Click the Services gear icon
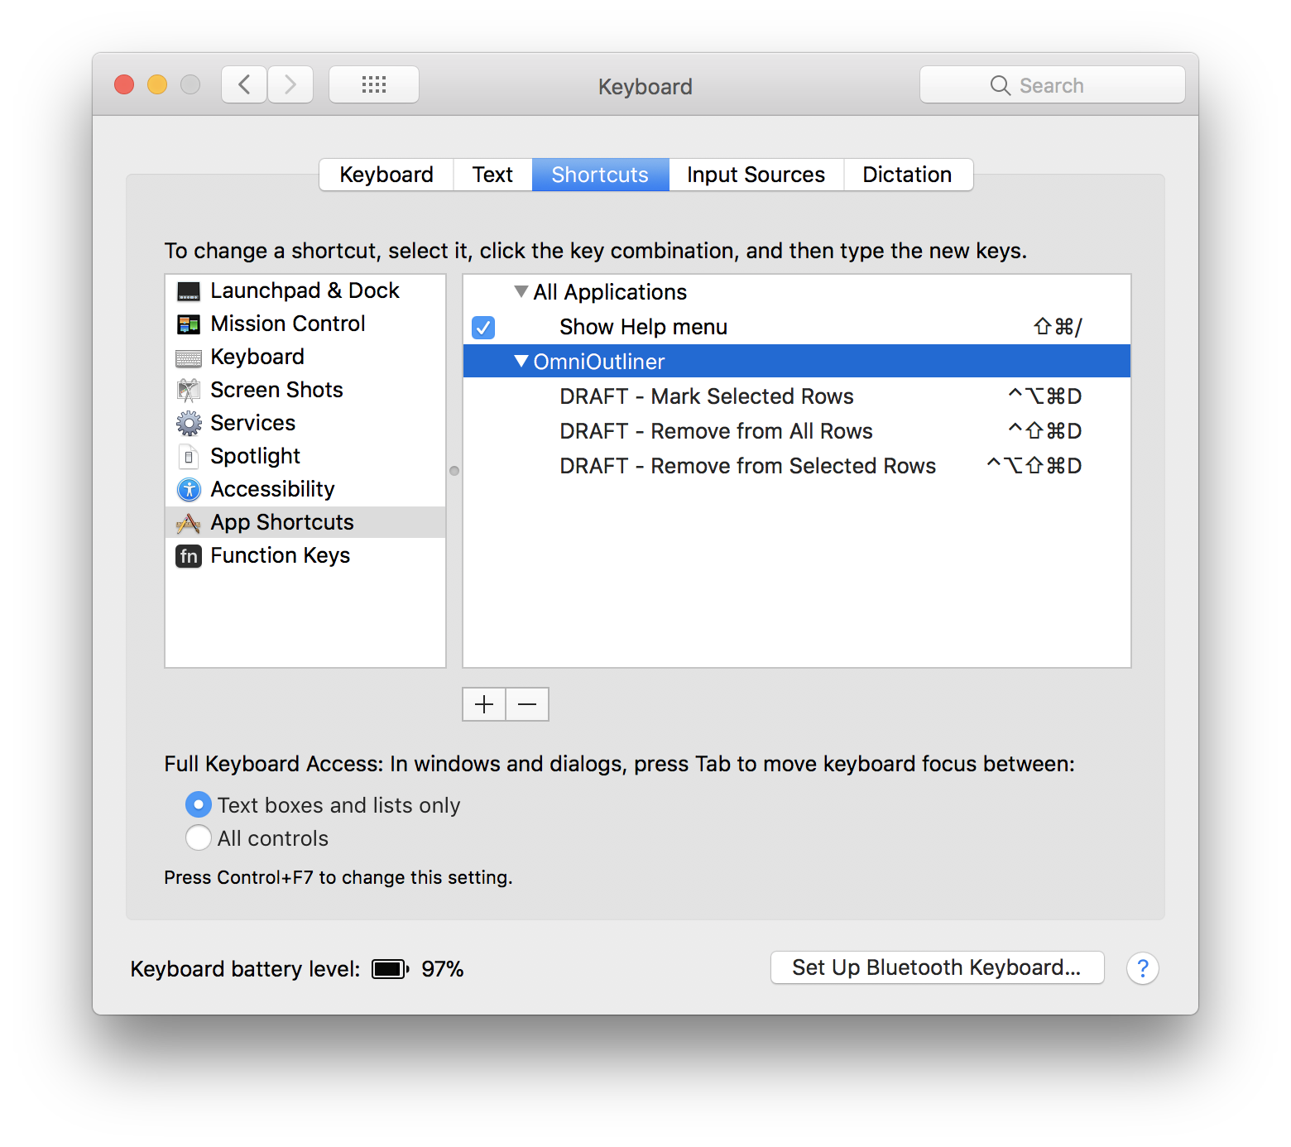1291x1147 pixels. (x=189, y=424)
